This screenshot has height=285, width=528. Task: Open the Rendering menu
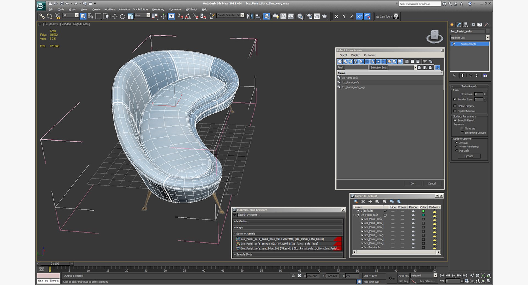click(x=158, y=9)
